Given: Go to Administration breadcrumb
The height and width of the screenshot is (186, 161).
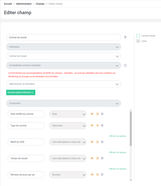Looking at the screenshot, I should pyautogui.click(x=24, y=4).
